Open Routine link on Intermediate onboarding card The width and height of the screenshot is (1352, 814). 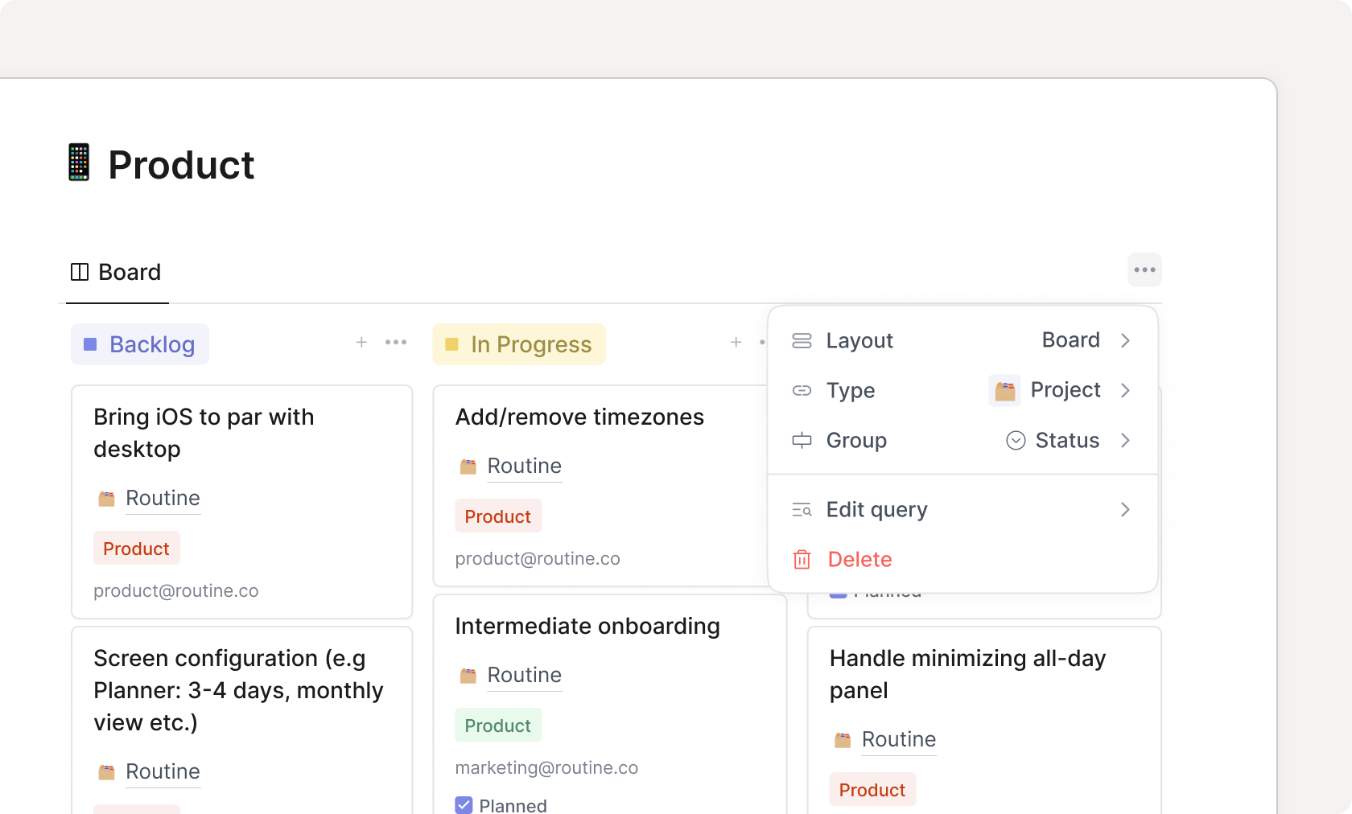coord(525,676)
